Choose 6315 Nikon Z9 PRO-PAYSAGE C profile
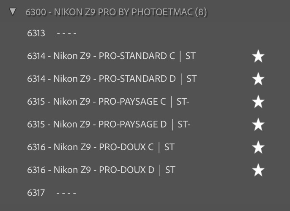This screenshot has height=211, width=290. [108, 102]
